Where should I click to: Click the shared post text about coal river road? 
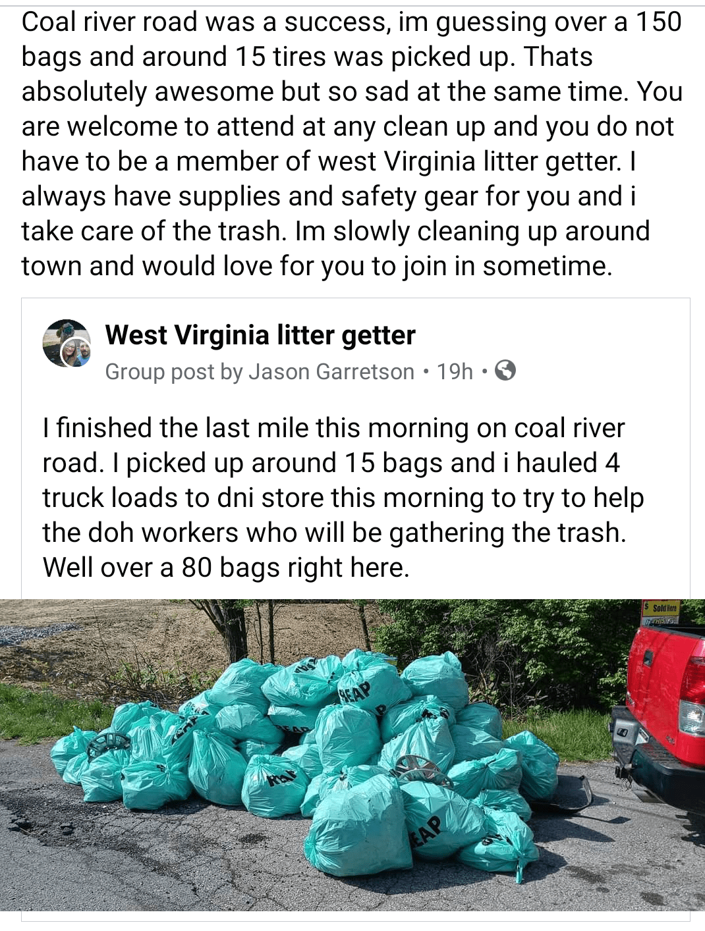point(343,498)
